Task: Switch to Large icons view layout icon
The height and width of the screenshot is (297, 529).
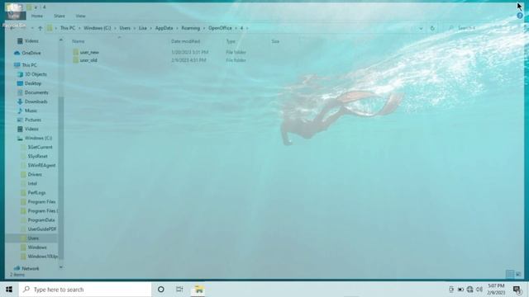Action: coord(518,274)
